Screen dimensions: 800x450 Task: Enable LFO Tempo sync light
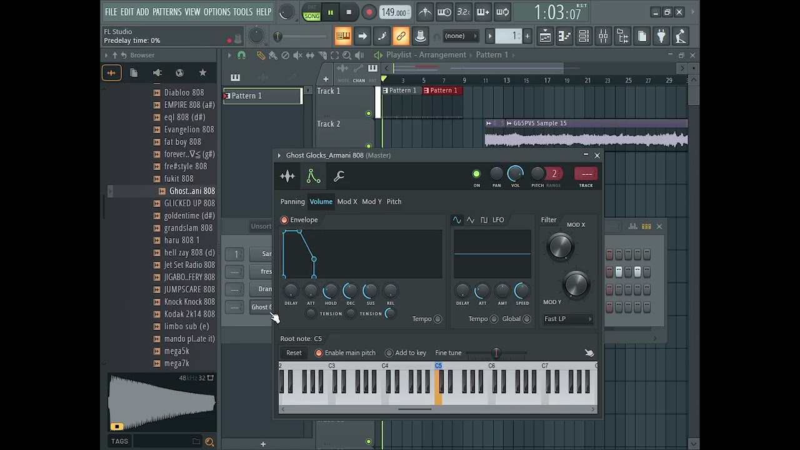[x=494, y=319]
